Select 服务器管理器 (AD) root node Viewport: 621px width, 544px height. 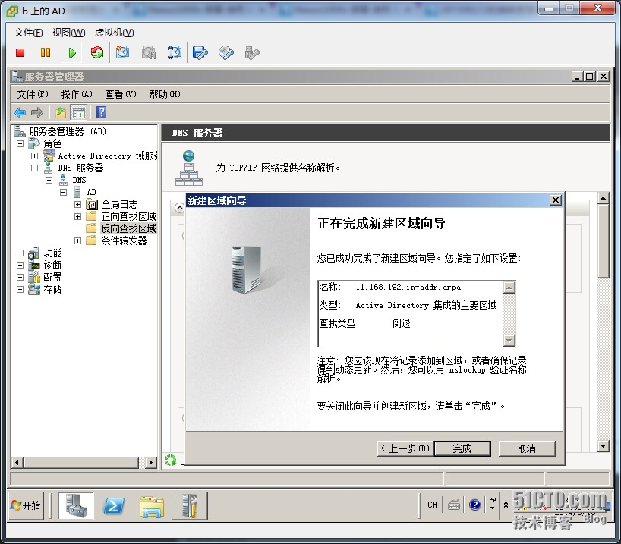pos(68,131)
